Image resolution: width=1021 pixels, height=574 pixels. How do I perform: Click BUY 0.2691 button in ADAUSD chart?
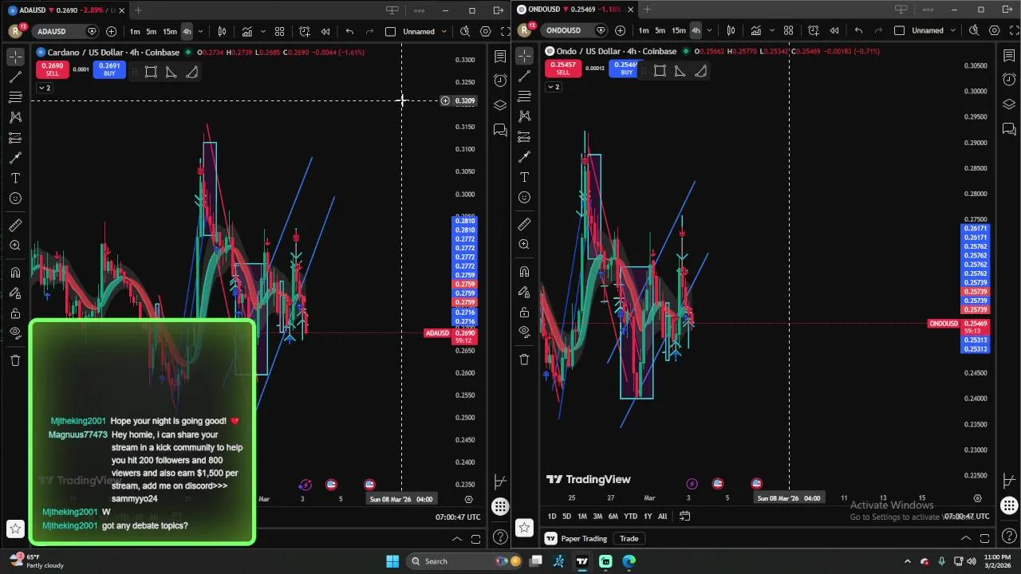tap(109, 69)
